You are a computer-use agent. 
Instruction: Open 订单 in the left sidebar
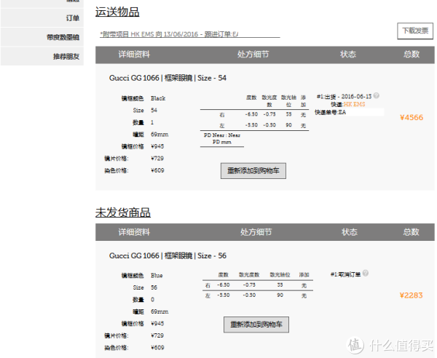pyautogui.click(x=72, y=18)
